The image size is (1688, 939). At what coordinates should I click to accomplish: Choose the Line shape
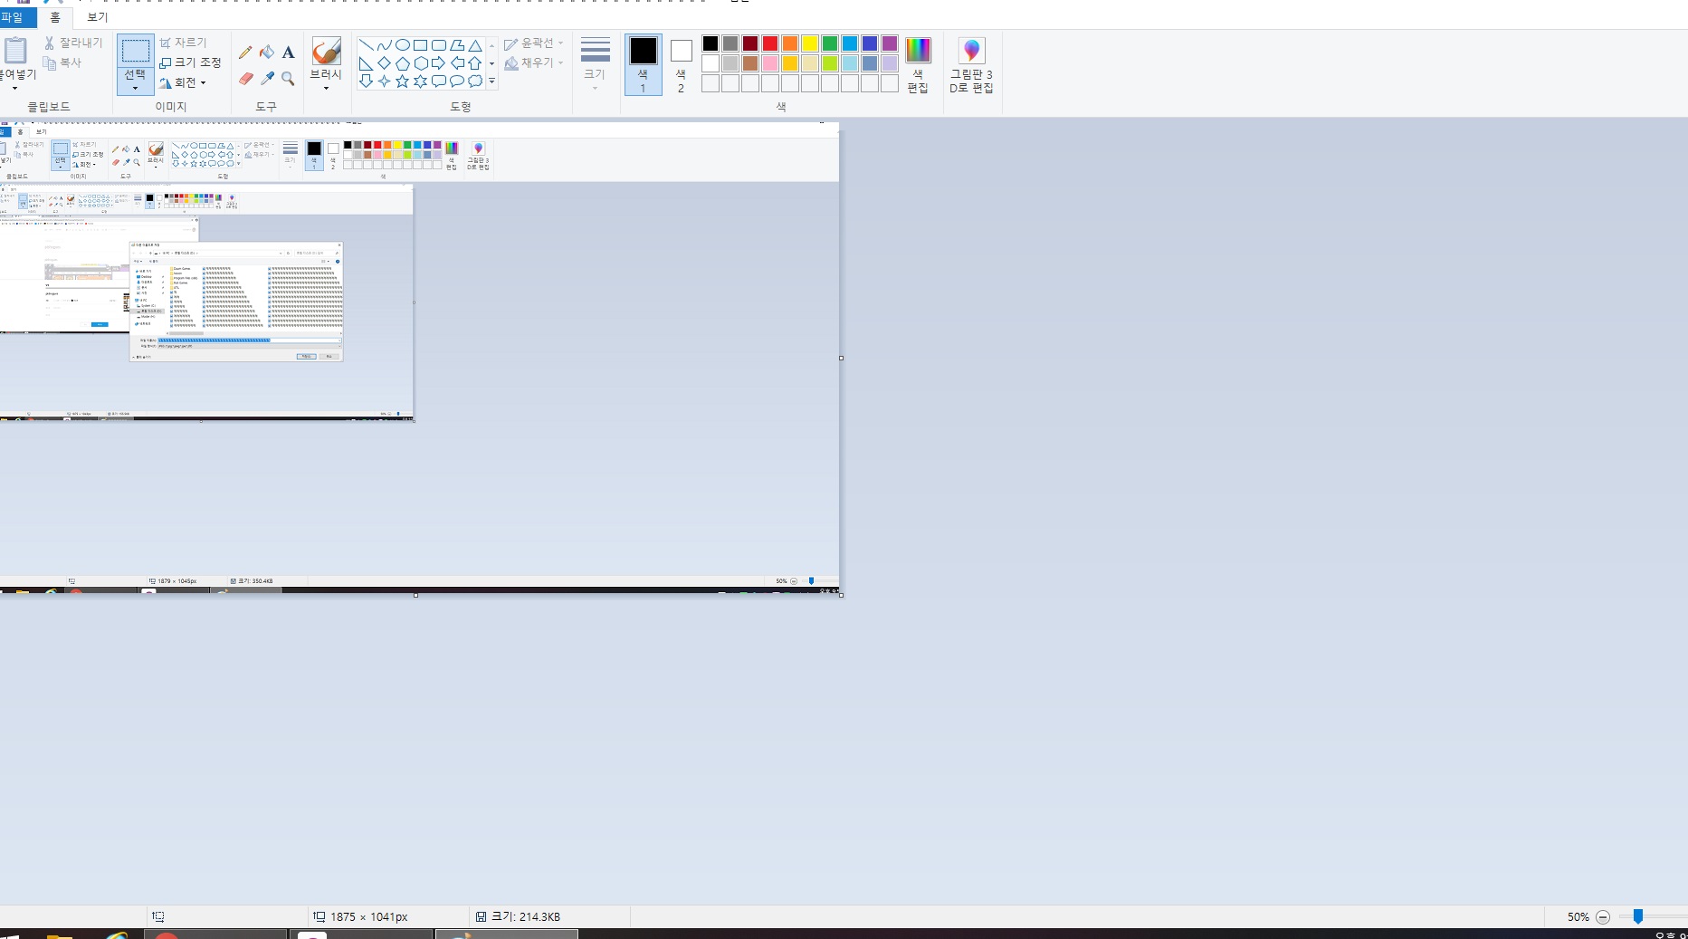(366, 44)
